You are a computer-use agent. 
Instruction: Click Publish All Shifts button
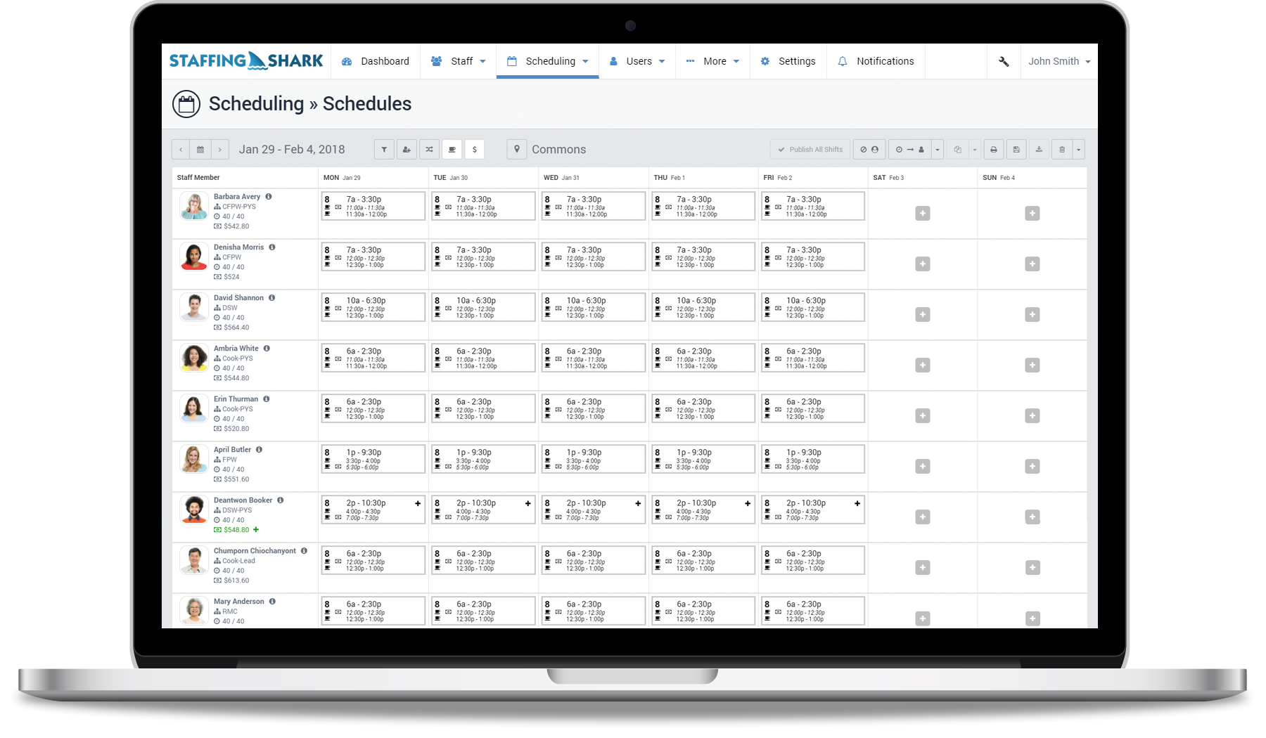point(810,150)
